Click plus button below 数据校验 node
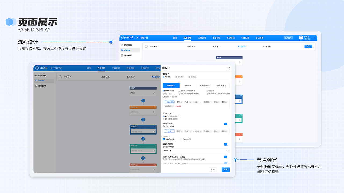The width and height of the screenshot is (344, 193). click(143, 139)
